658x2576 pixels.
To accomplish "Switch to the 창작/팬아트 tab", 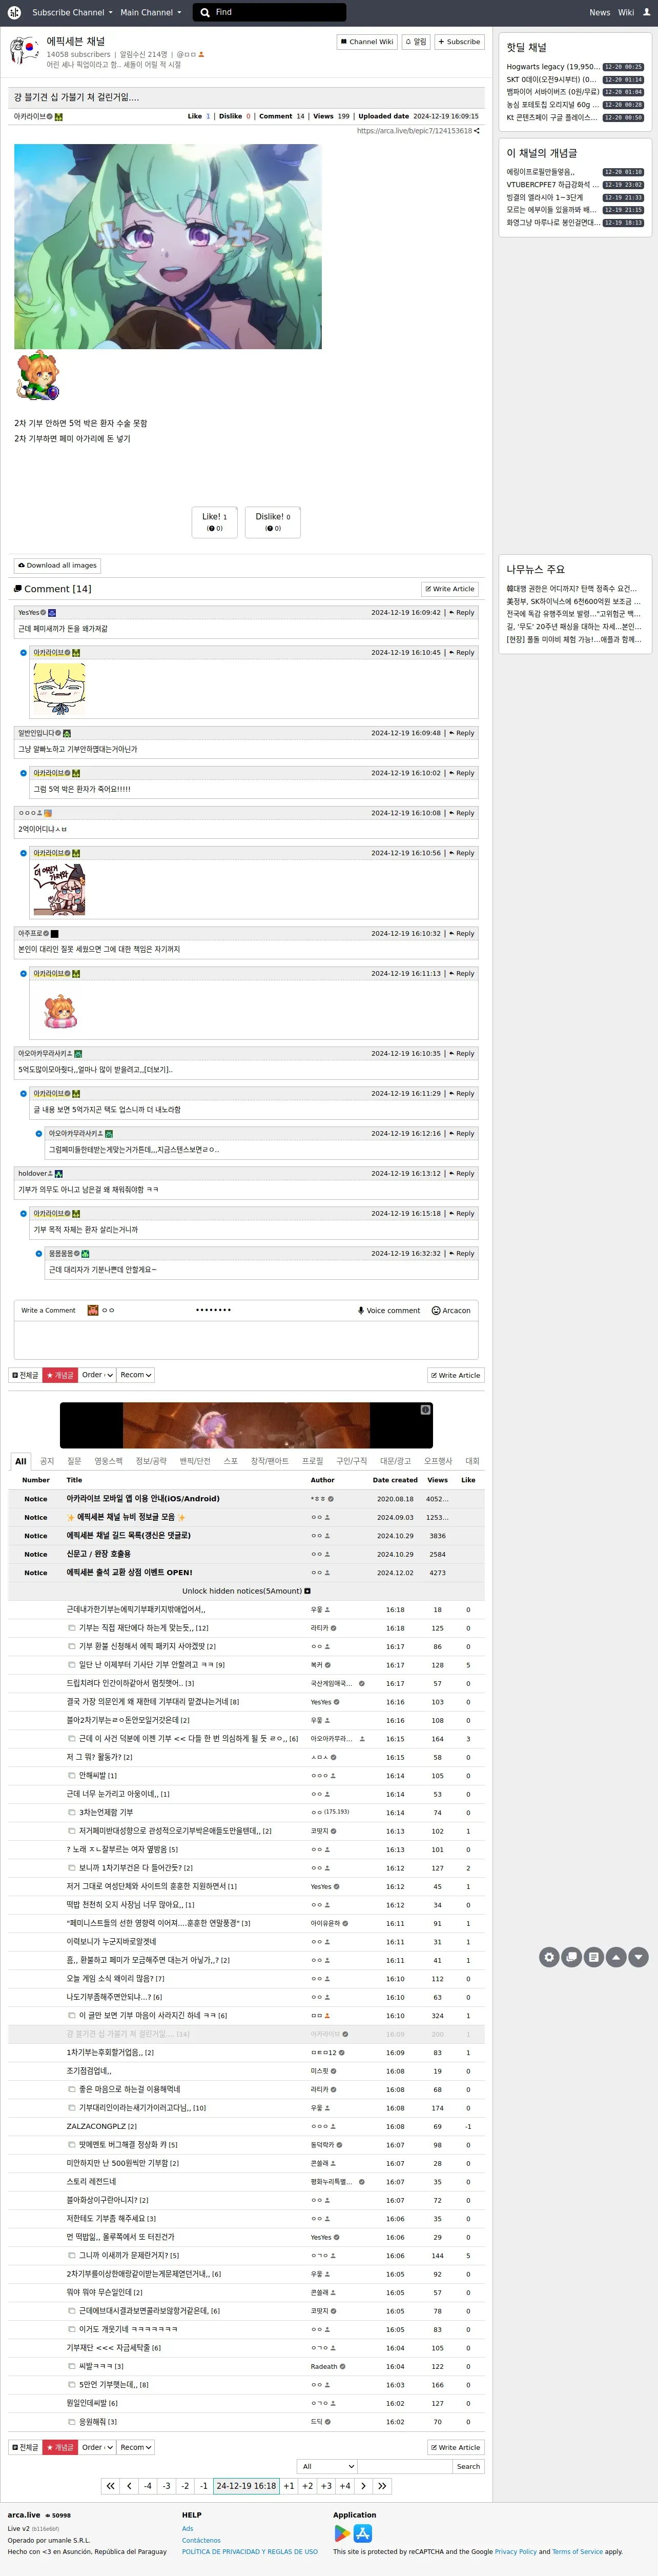I will (269, 1461).
